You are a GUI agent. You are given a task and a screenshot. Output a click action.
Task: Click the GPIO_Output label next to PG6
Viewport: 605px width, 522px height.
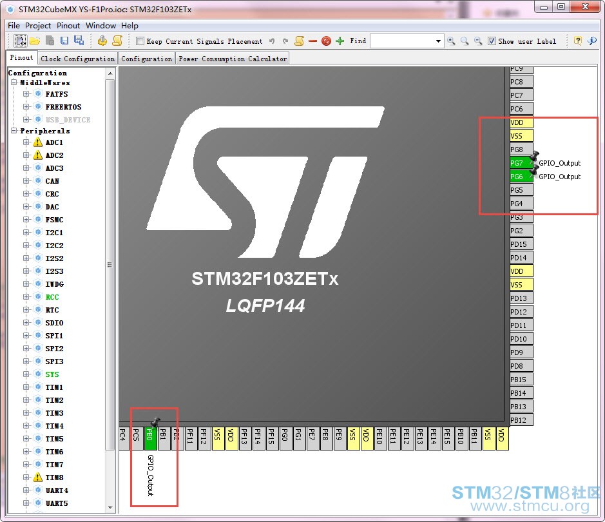[x=559, y=177]
